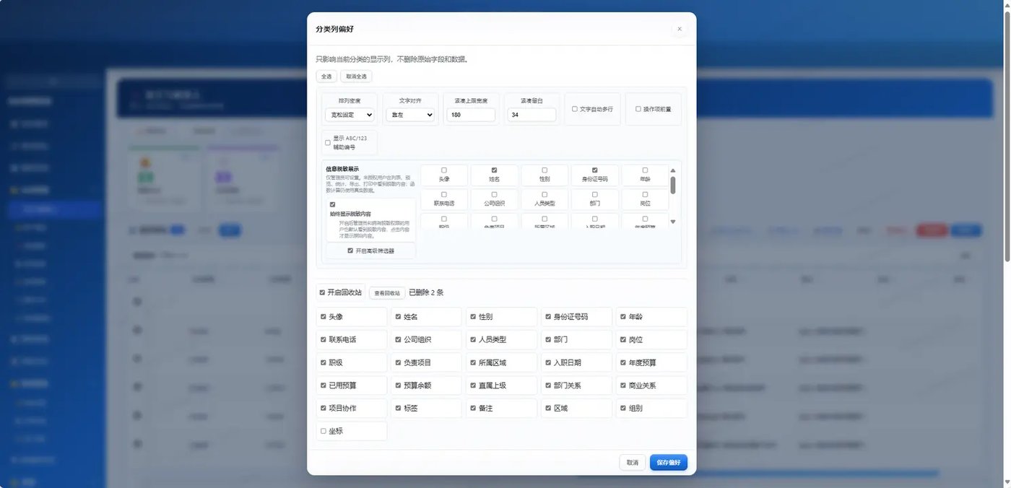The image size is (1011, 488).
Task: Open the 排列密度 dropdown showing 宽松固定
Action: [x=350, y=115]
